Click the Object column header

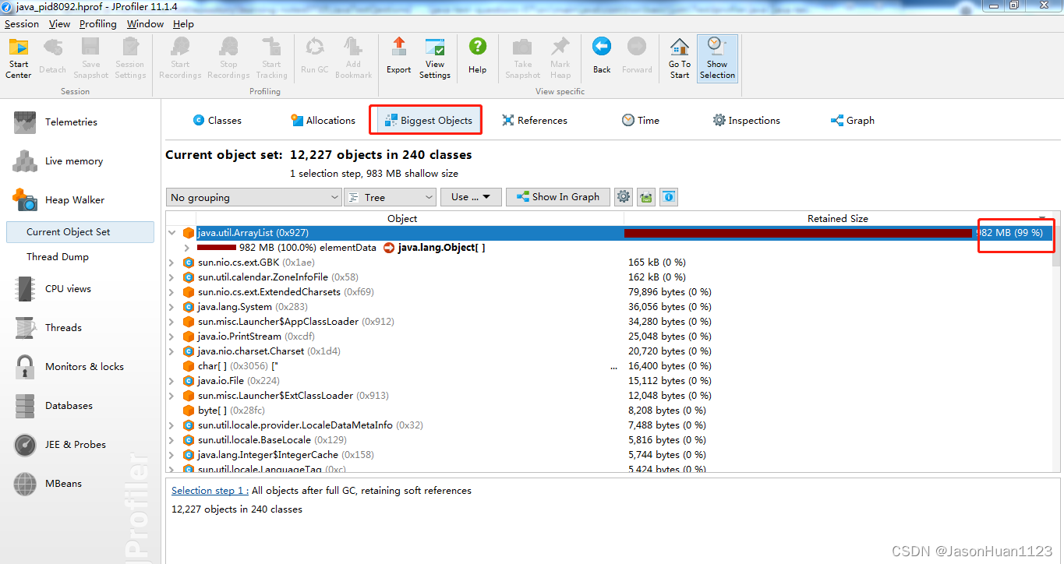coord(402,219)
